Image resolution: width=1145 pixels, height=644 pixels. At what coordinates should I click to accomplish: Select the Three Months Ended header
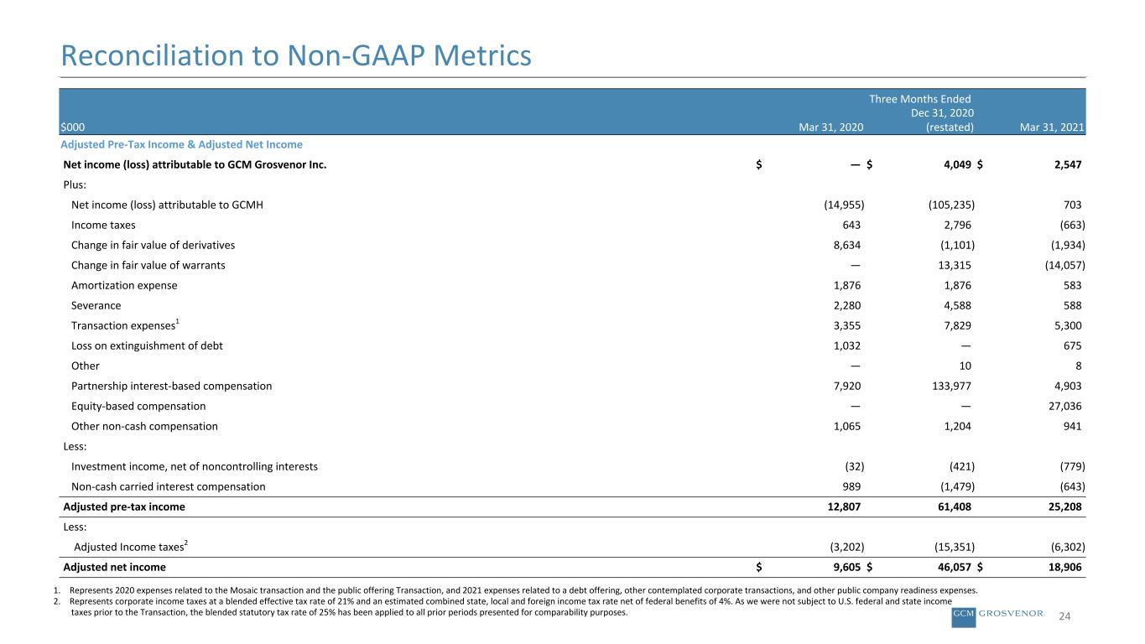tap(919, 99)
